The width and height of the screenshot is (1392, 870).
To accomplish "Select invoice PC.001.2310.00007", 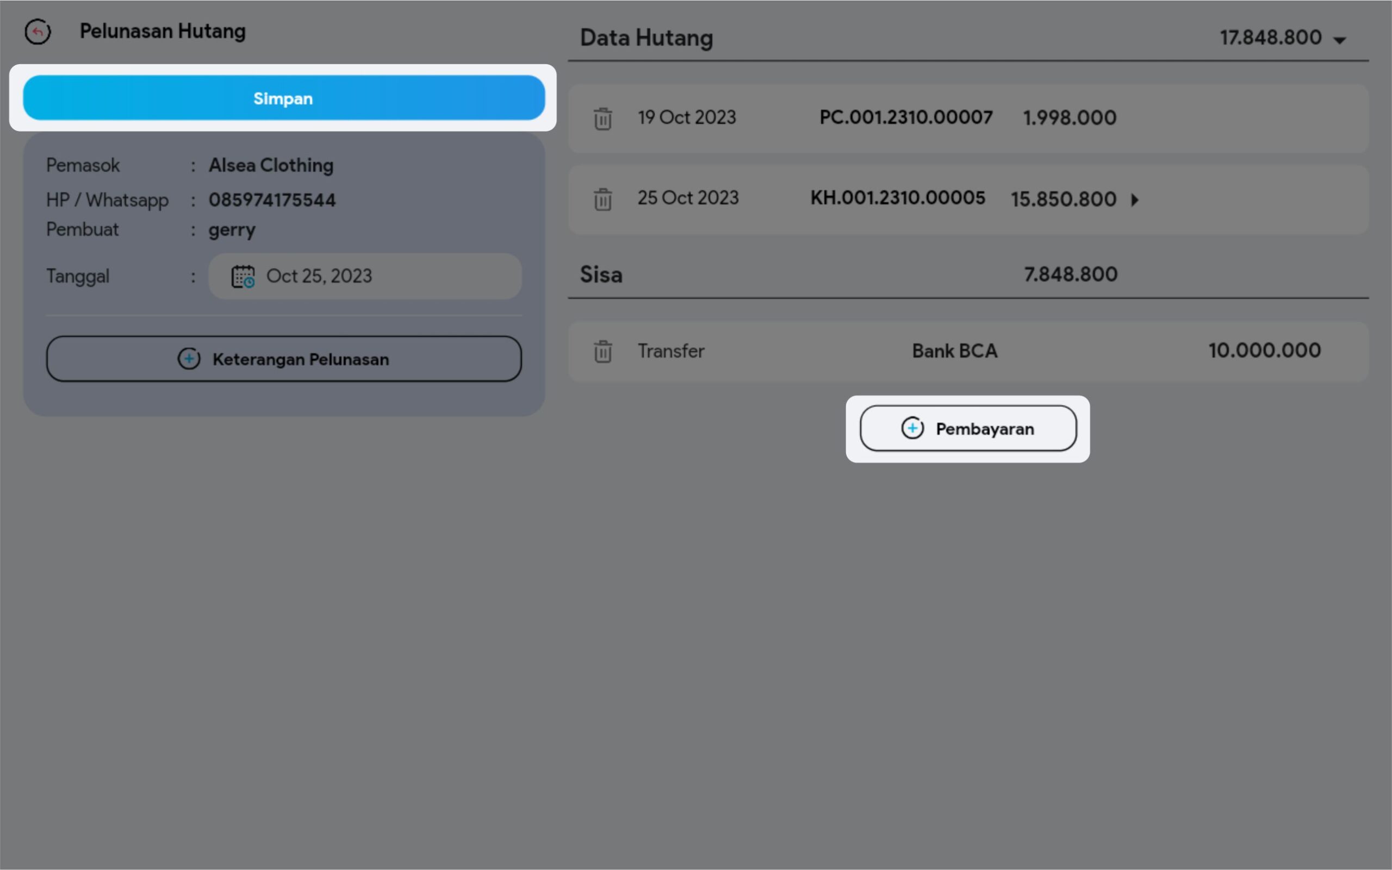I will coord(905,117).
